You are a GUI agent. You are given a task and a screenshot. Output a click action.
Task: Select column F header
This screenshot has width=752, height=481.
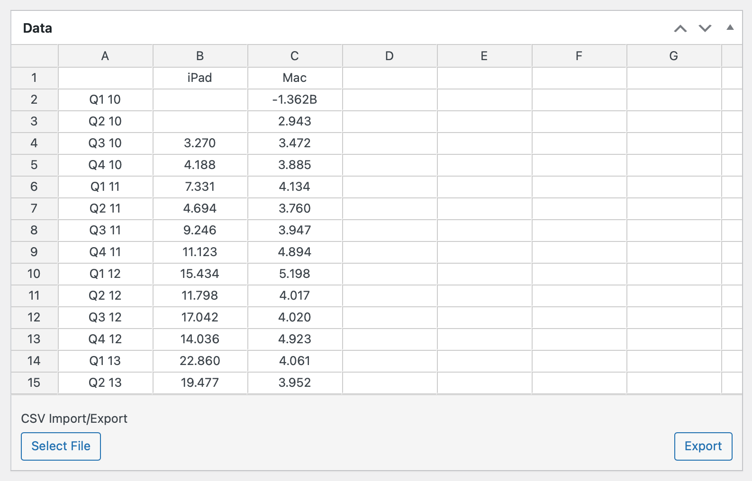[579, 56]
